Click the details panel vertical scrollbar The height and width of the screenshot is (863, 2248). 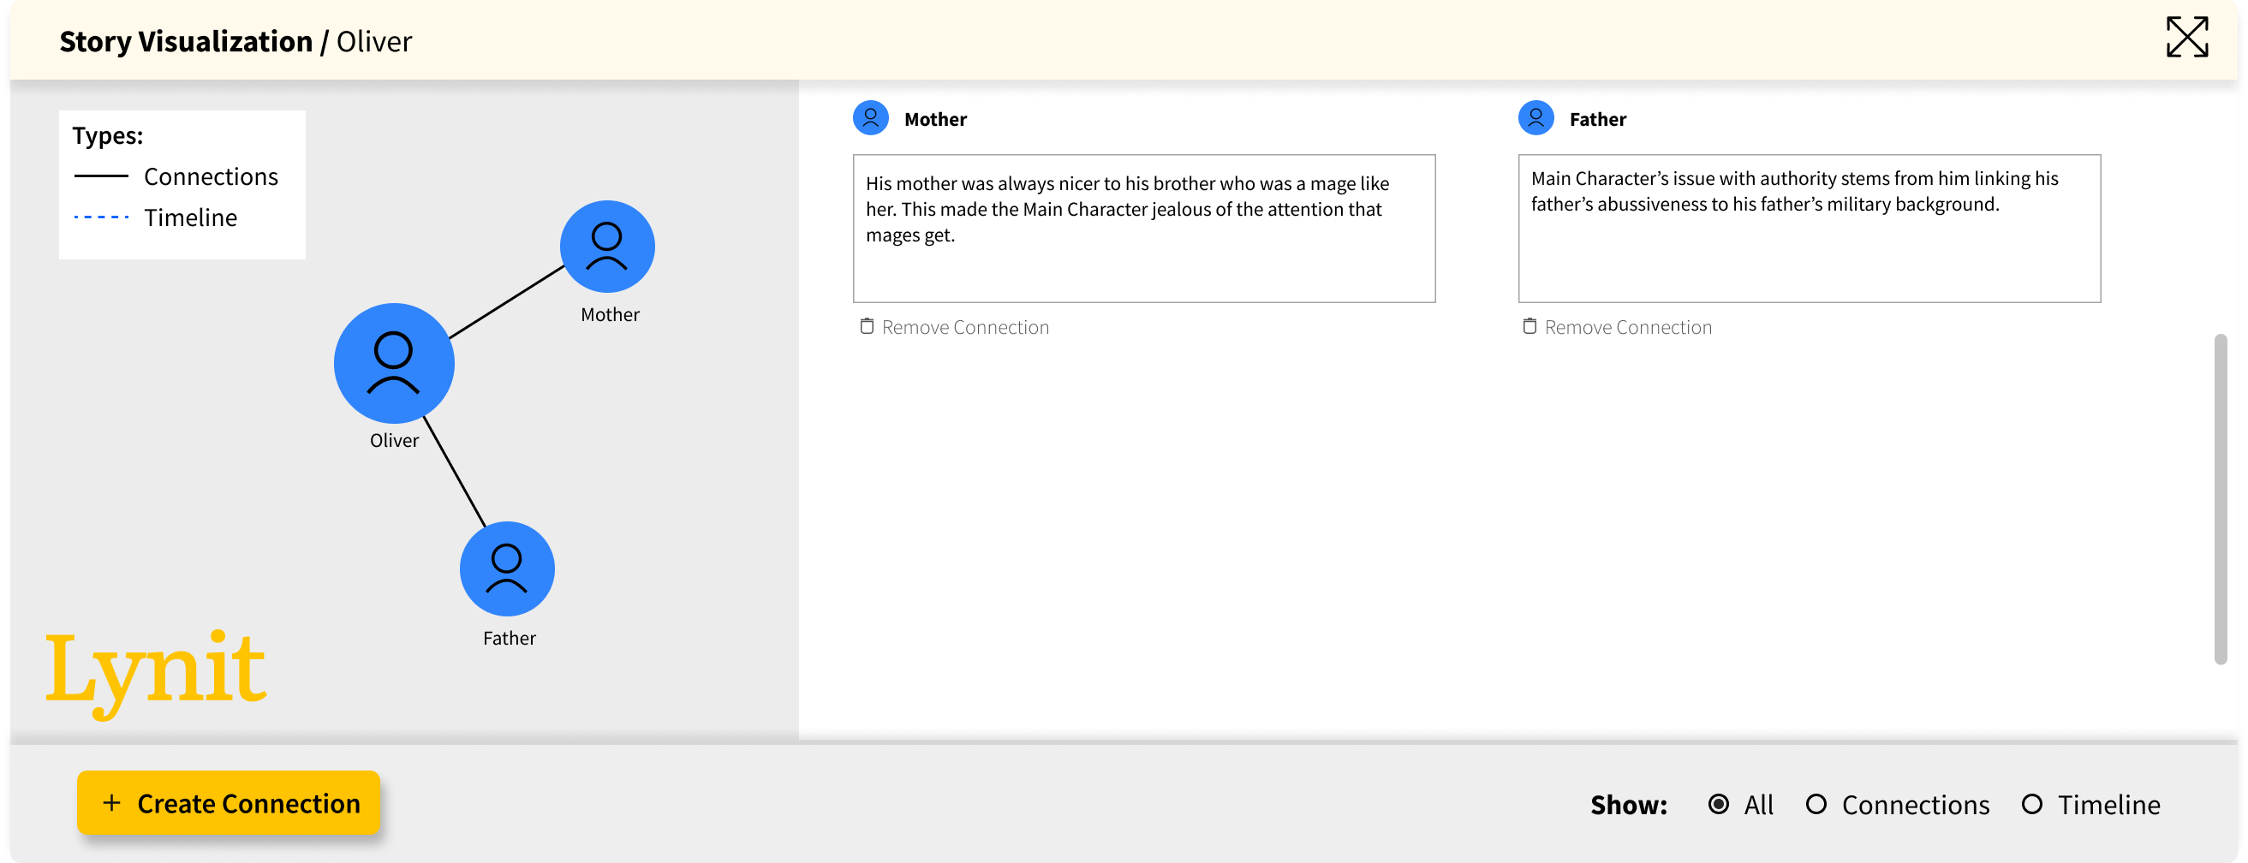point(2221,499)
